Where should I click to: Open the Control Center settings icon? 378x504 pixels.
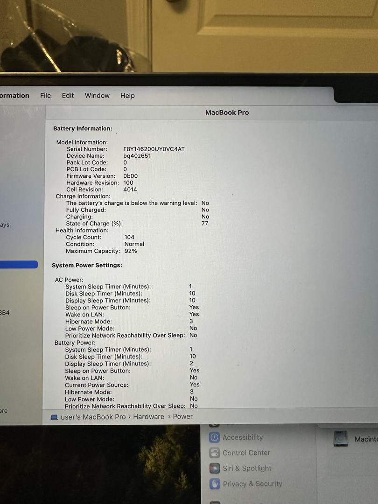point(214,453)
